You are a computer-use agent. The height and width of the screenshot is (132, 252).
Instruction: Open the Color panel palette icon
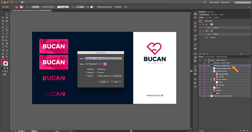[195, 14]
